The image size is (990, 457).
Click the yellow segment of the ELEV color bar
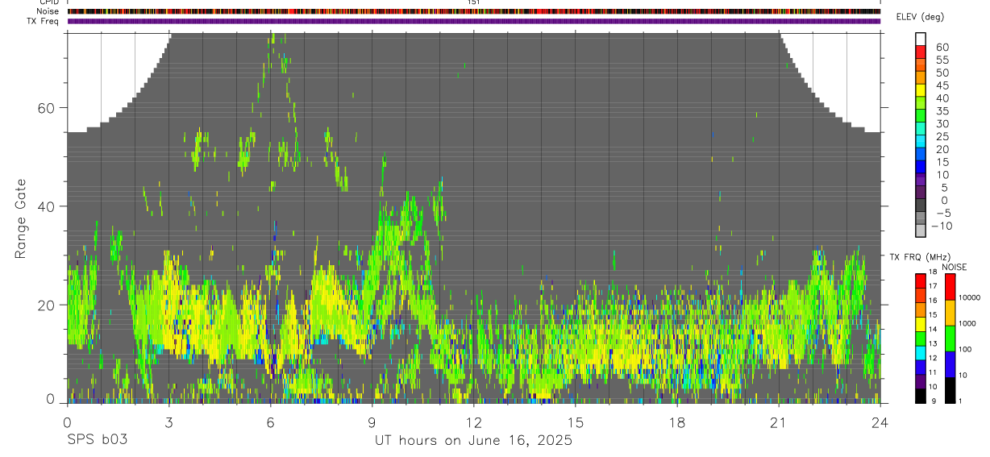(x=921, y=89)
